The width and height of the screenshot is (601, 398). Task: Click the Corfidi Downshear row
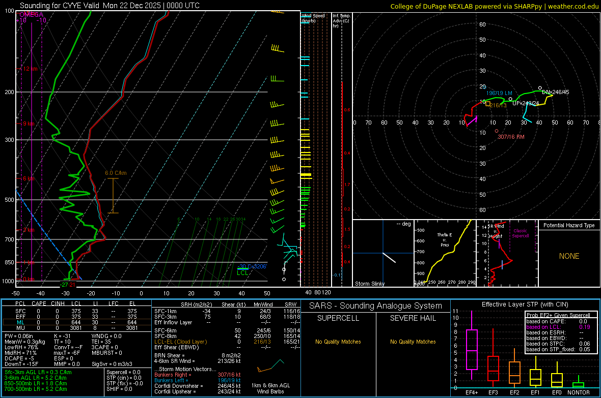[x=198, y=386]
